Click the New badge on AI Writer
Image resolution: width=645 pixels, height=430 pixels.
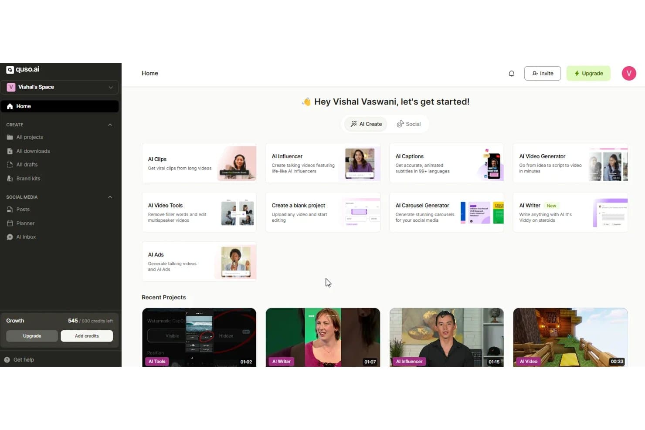pyautogui.click(x=551, y=206)
